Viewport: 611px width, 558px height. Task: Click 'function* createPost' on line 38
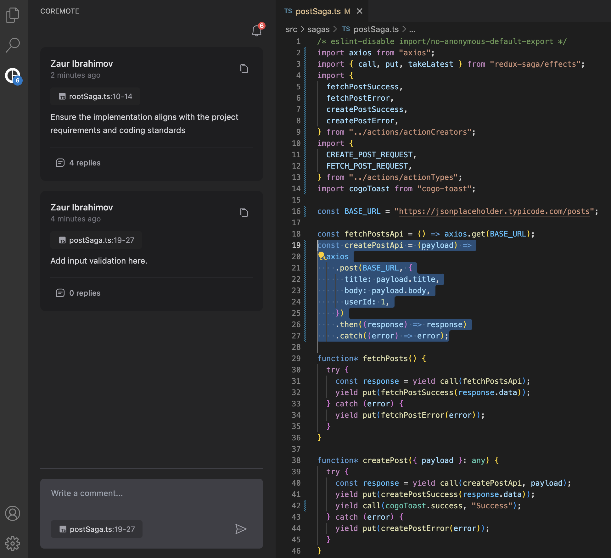[x=362, y=460]
